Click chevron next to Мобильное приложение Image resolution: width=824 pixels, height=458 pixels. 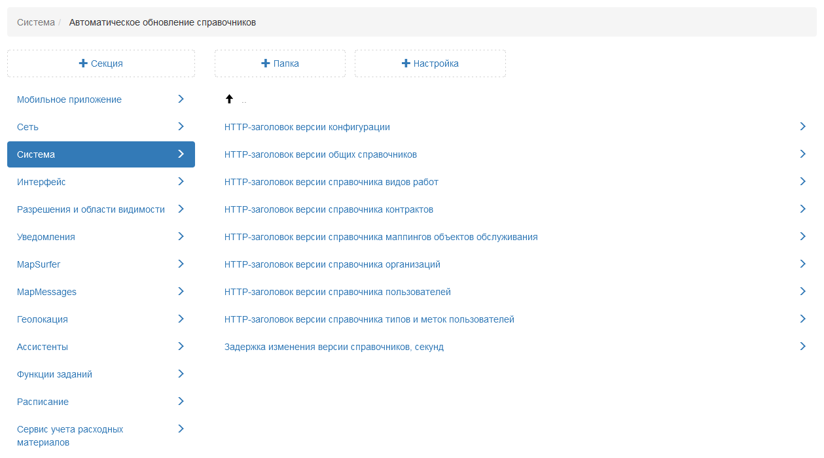pos(181,99)
